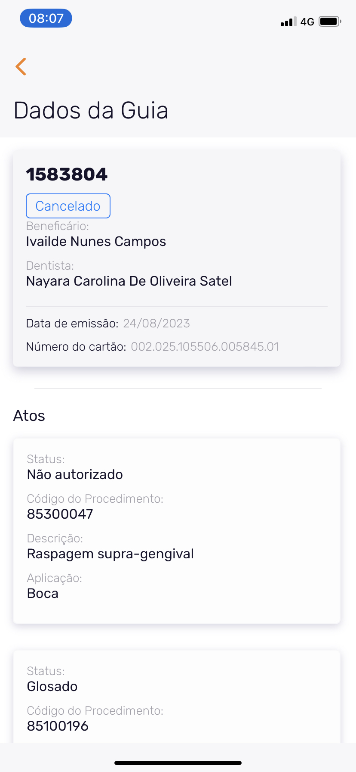Tap card number 002.025.105506.005845.01
356x772 pixels.
click(x=205, y=347)
